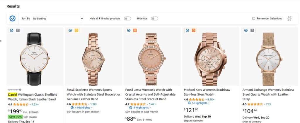Click the grade C badge on Fossil Scarlette

point(76,30)
